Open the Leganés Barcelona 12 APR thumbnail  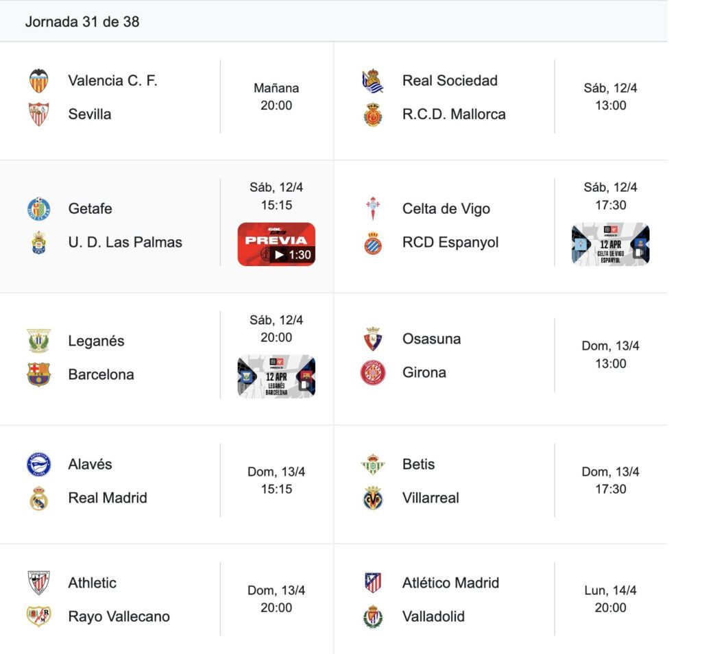276,376
